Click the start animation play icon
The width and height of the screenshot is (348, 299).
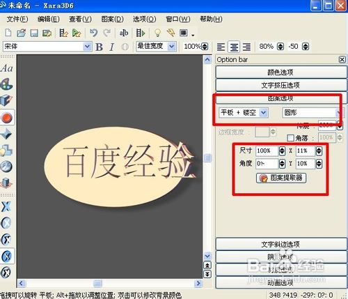coord(141,33)
